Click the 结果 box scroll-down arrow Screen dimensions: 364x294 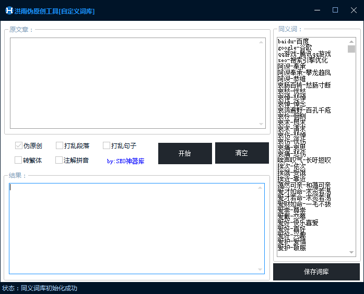click(x=260, y=269)
